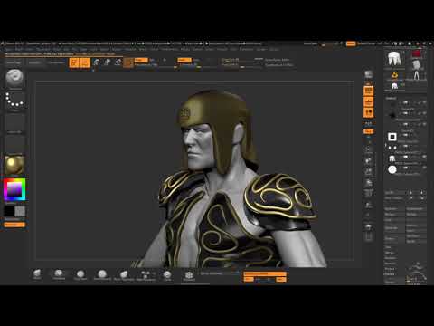Open the gold Material sphere picker
This screenshot has width=434, height=326.
[14, 165]
